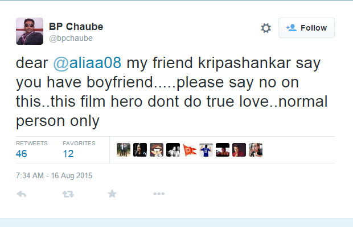
Task: Favorite the tweet with the star icon
Action: coord(112,194)
